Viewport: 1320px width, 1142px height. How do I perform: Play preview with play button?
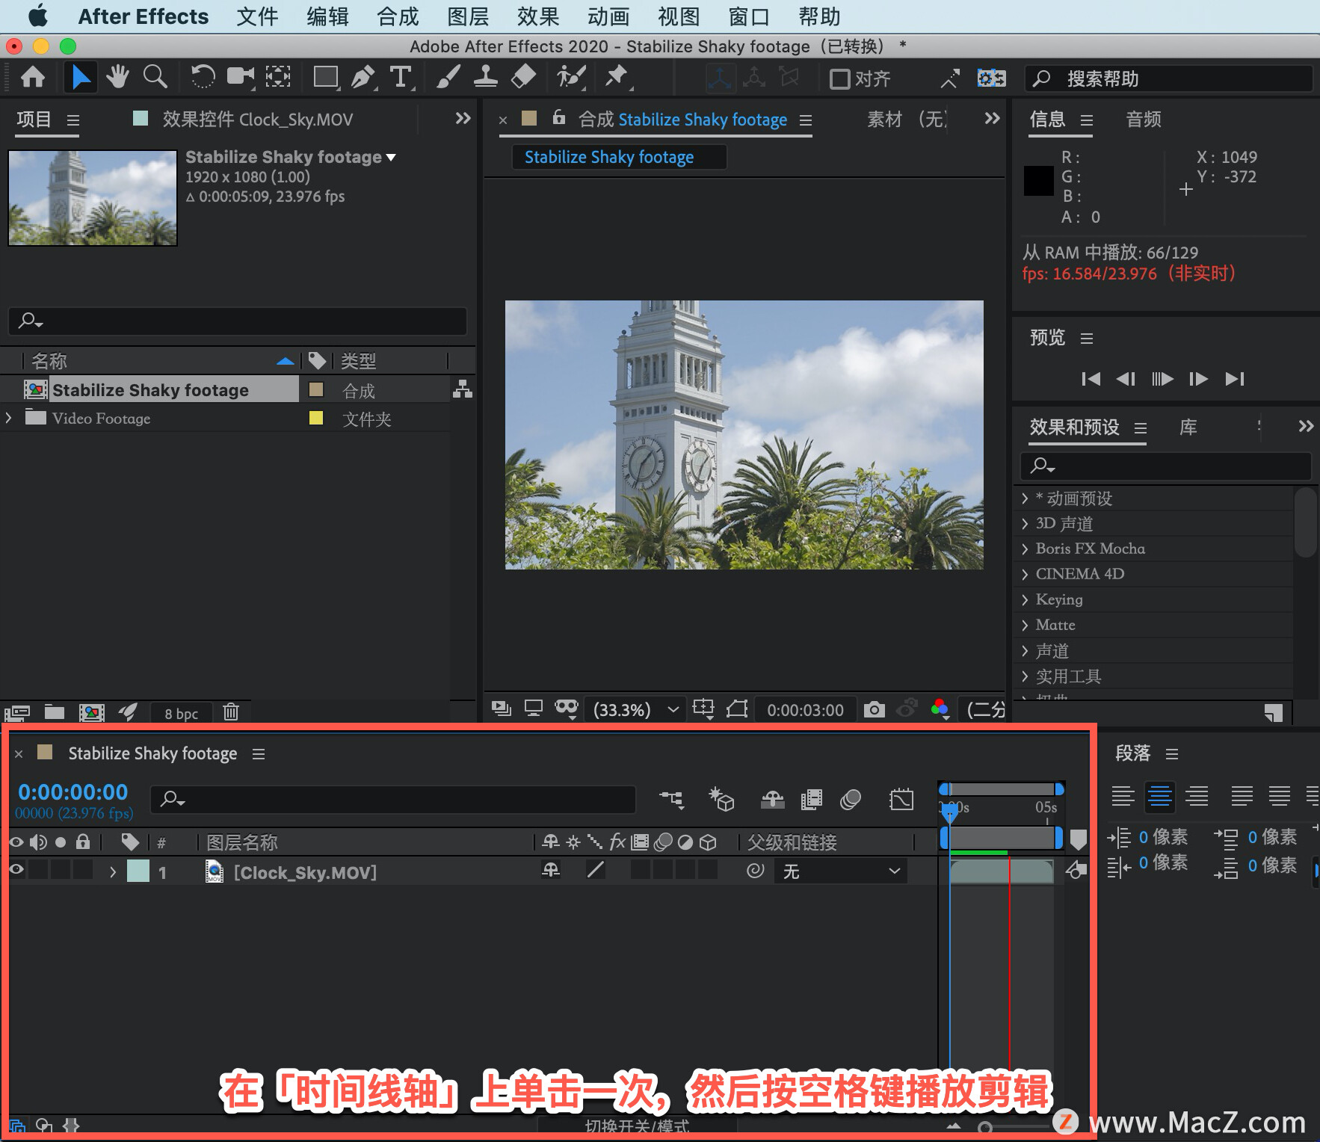click(x=1162, y=379)
